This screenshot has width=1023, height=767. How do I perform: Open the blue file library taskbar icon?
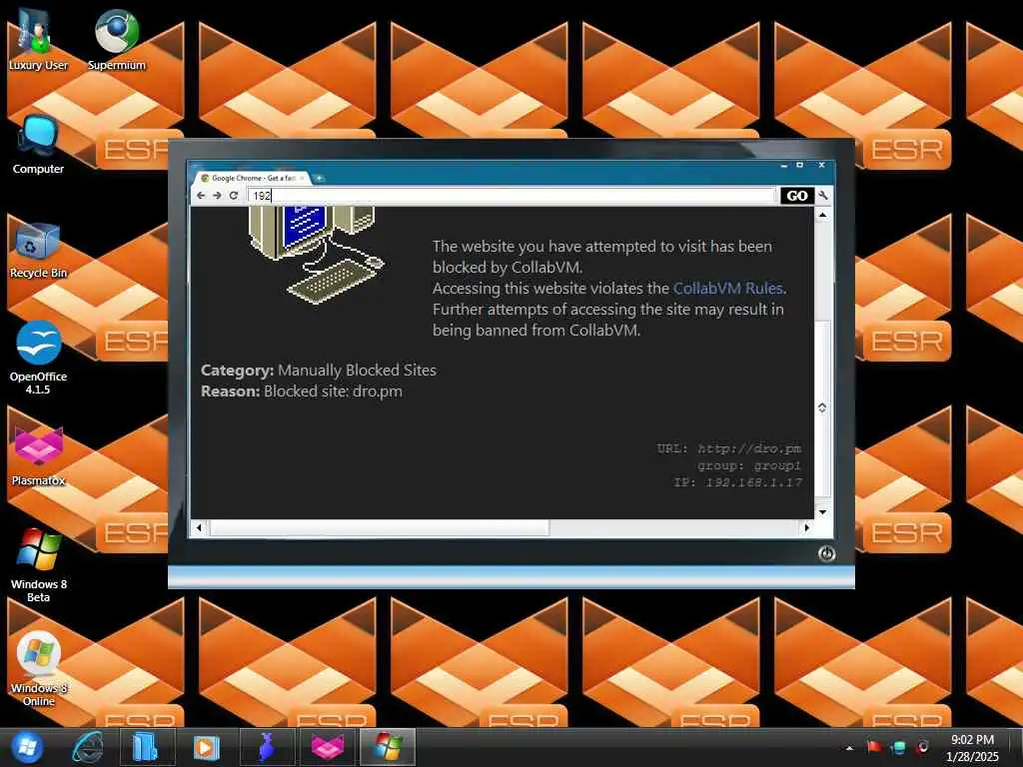[x=146, y=747]
